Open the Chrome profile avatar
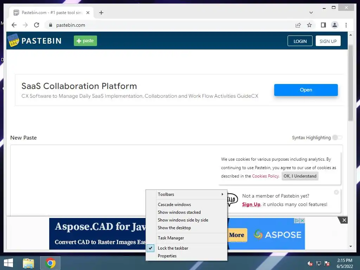The image size is (360, 270). pos(335,25)
